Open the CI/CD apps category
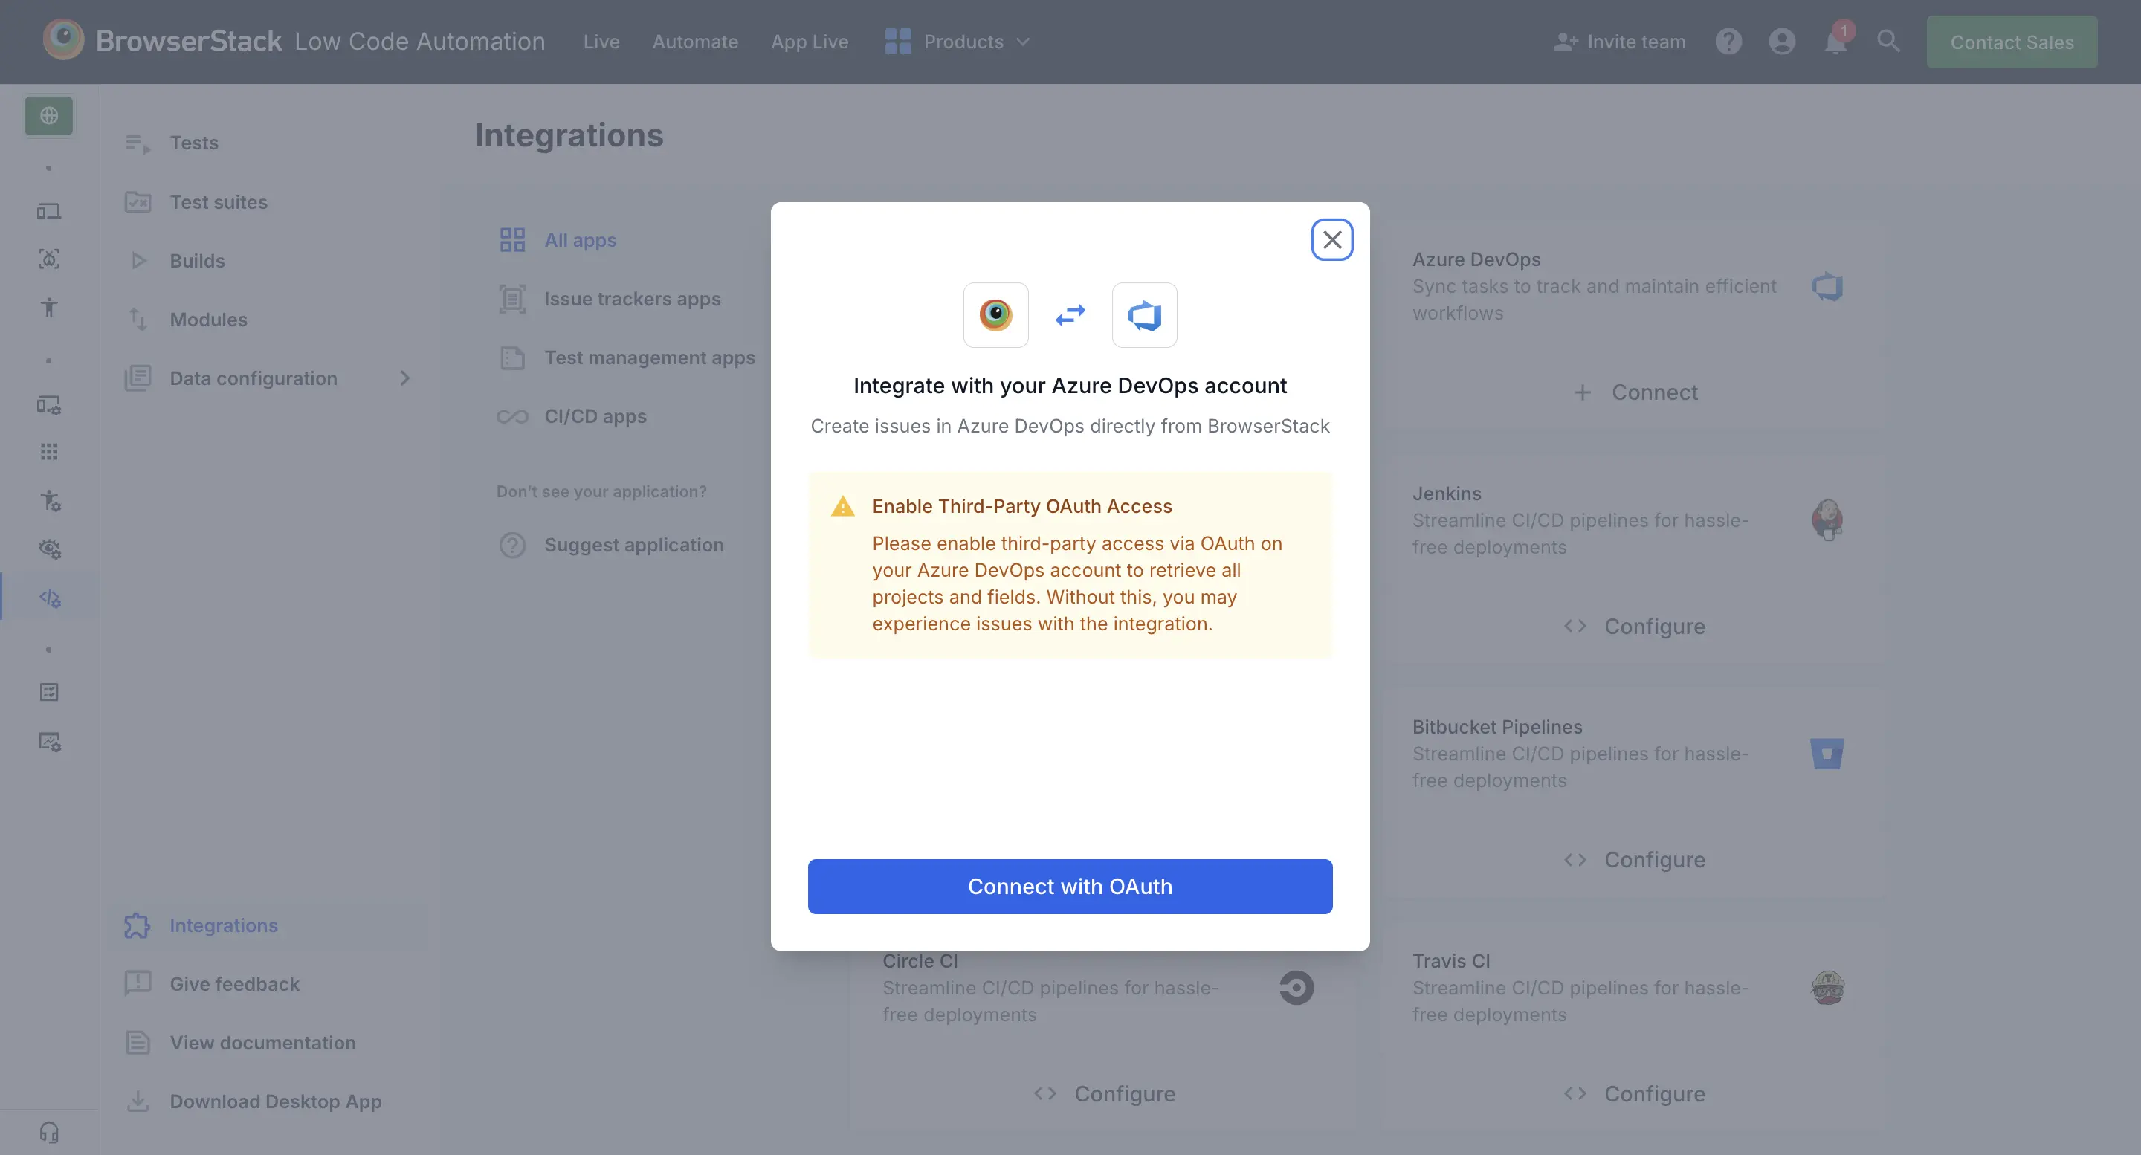The image size is (2141, 1155). (594, 416)
